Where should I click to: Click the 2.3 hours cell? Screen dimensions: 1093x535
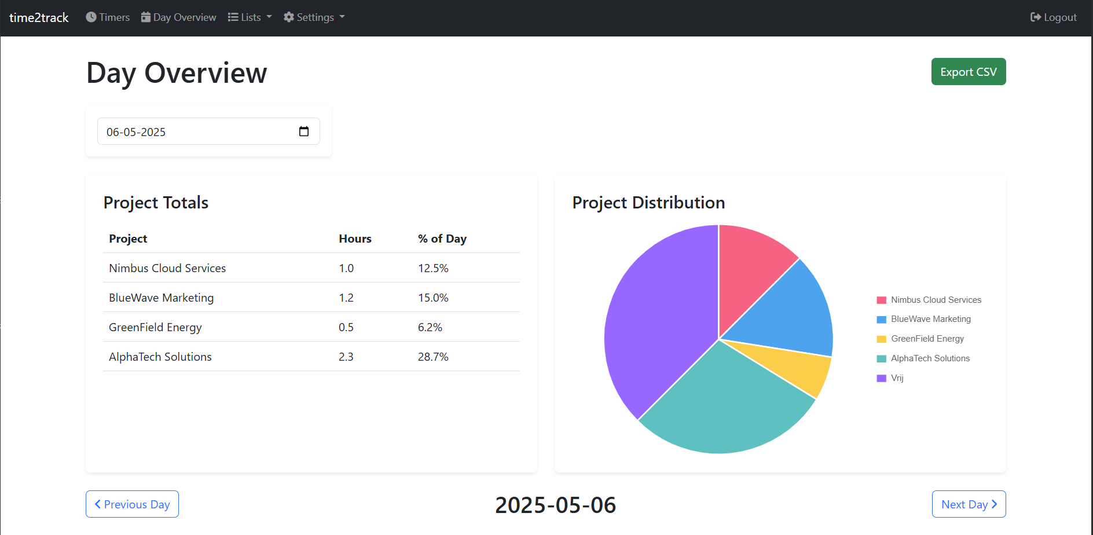pyautogui.click(x=346, y=357)
